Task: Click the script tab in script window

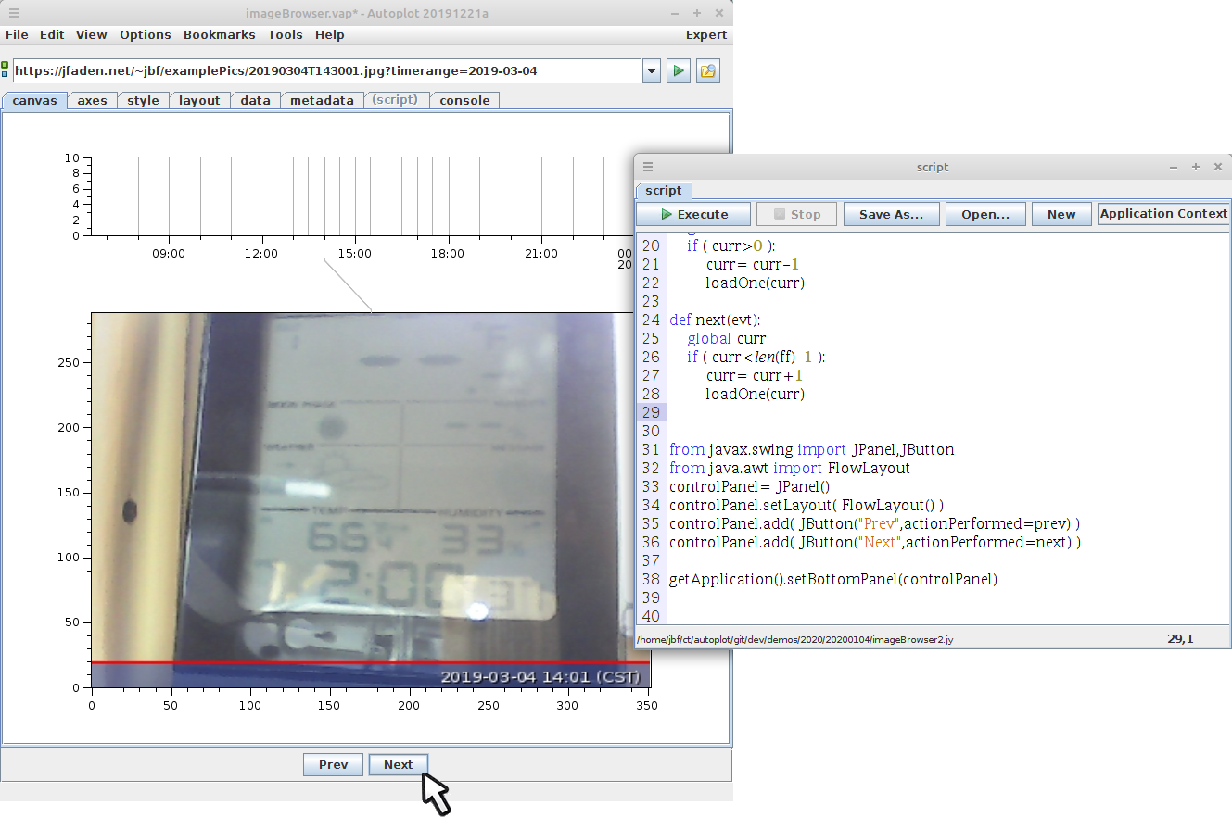Action: point(663,190)
